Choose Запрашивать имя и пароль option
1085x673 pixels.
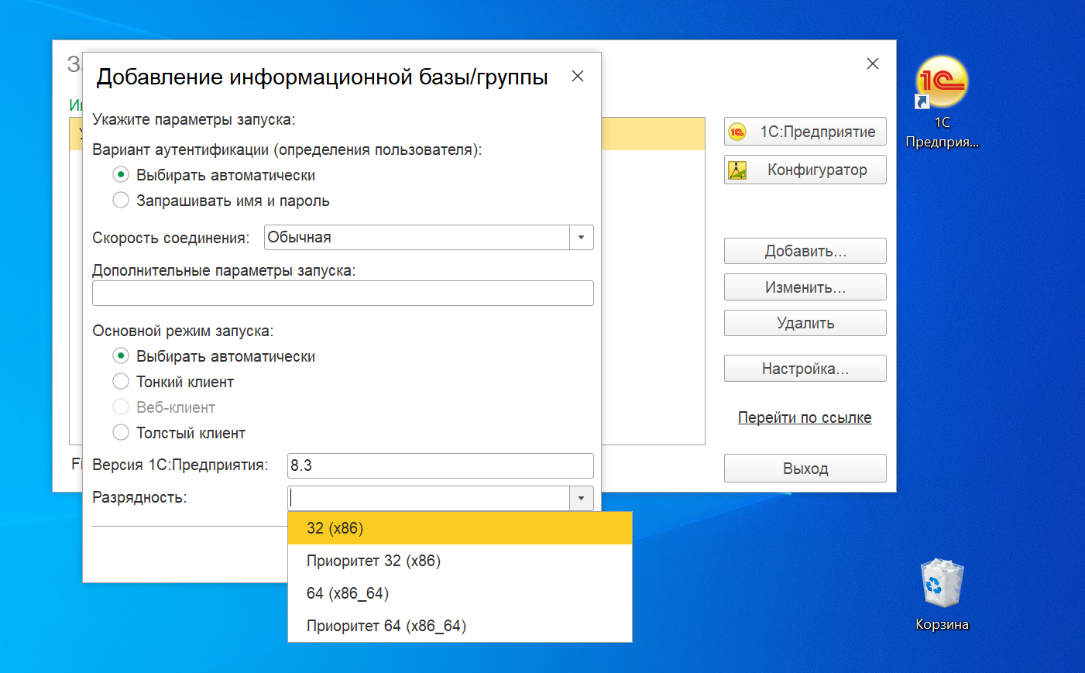[x=121, y=201]
